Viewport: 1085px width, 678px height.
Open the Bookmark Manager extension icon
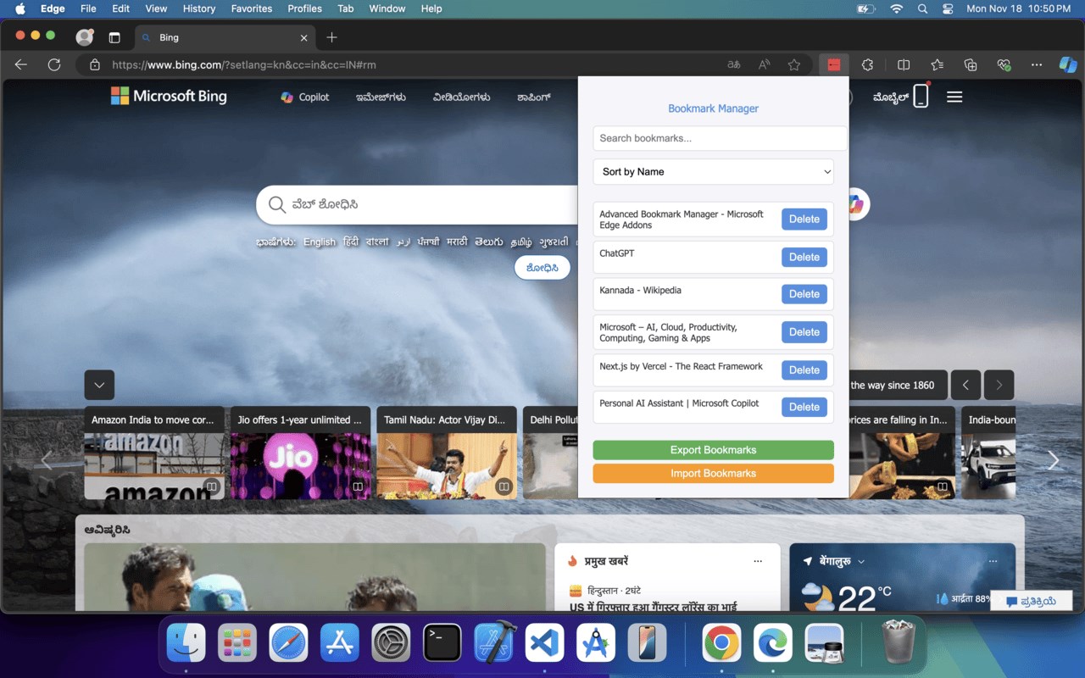click(x=834, y=64)
